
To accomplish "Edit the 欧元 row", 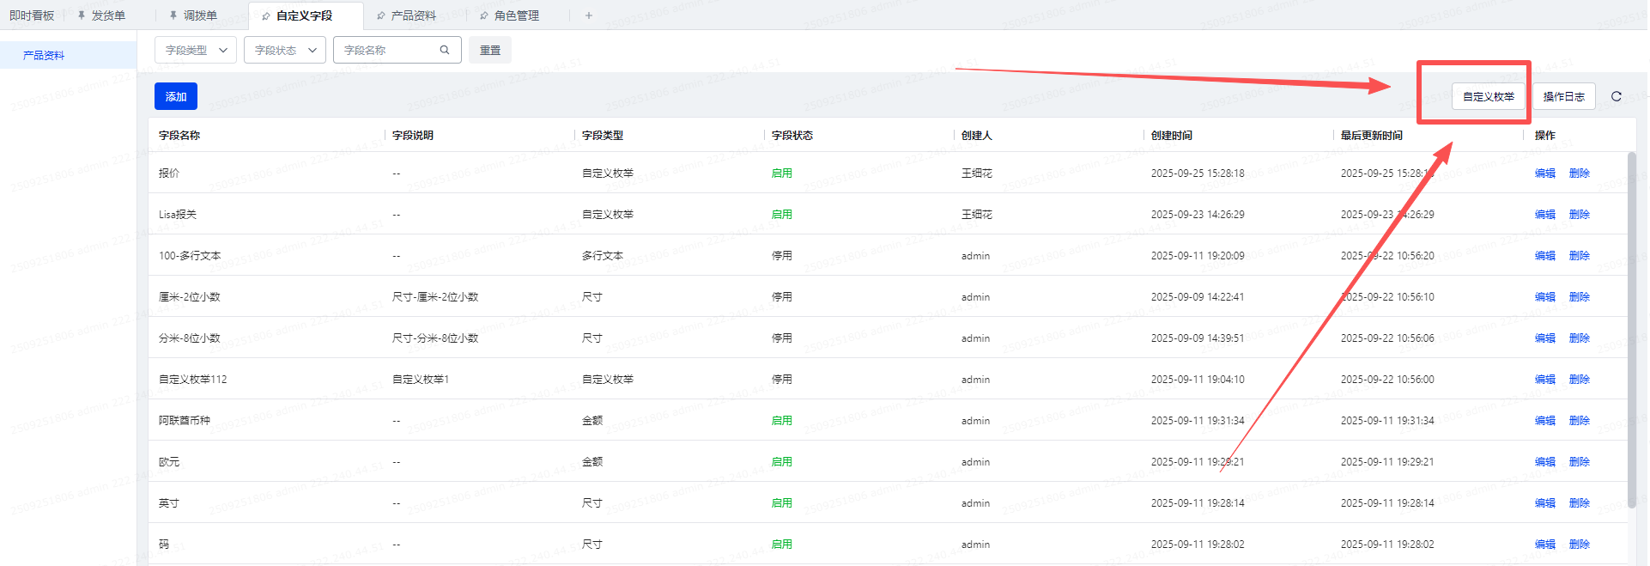I will (1545, 461).
